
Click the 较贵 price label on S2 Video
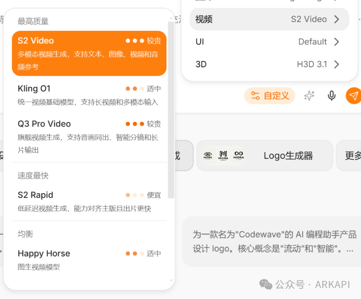click(154, 41)
